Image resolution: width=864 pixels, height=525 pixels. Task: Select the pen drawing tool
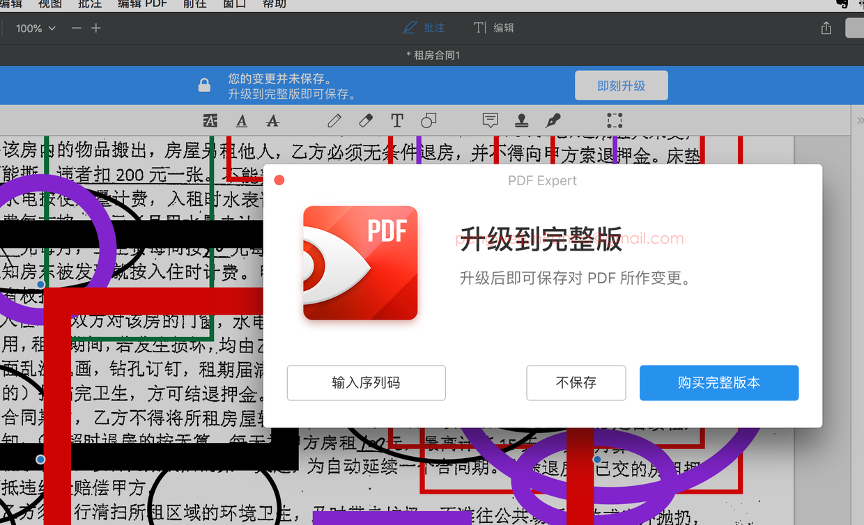tap(334, 120)
